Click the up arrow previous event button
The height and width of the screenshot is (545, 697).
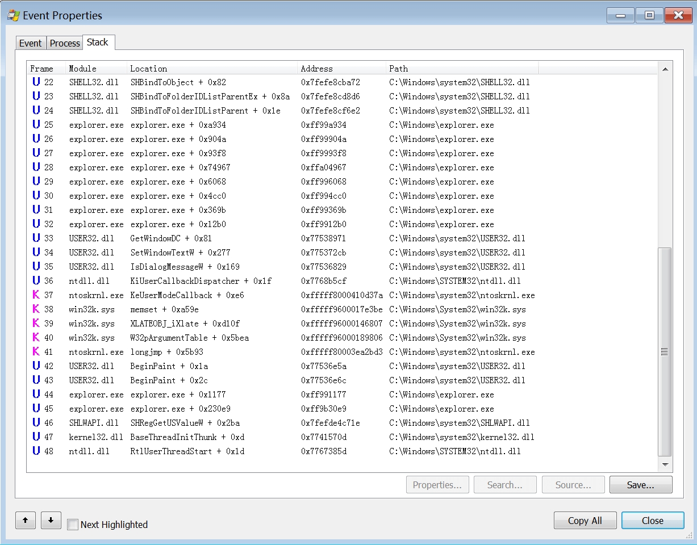26,520
